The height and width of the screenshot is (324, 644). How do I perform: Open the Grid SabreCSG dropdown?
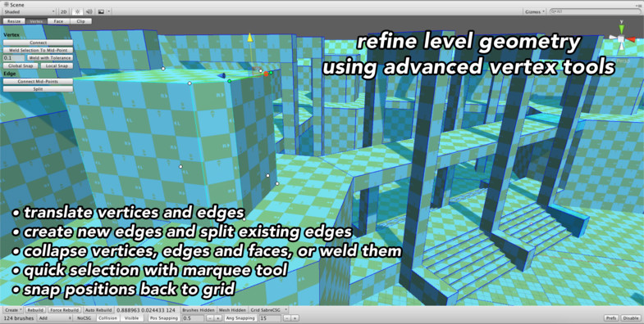(x=269, y=310)
